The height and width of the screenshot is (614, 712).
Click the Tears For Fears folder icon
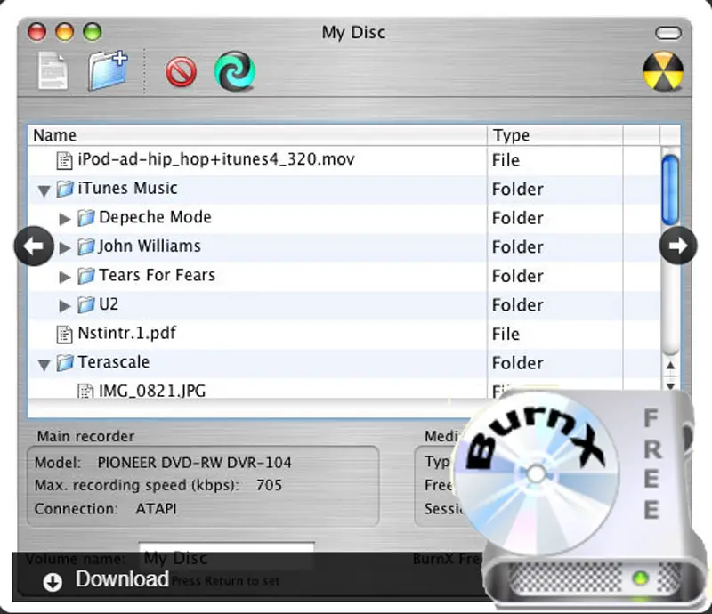click(85, 276)
